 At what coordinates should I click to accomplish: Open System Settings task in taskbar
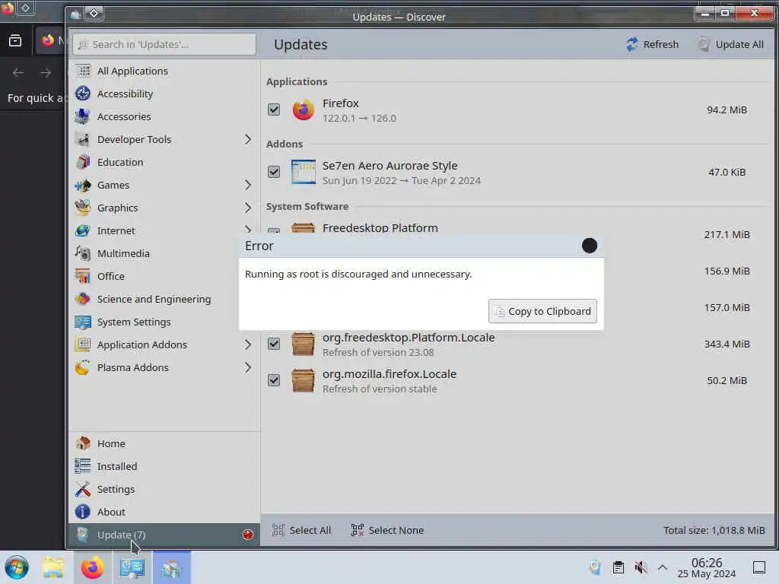tap(132, 567)
